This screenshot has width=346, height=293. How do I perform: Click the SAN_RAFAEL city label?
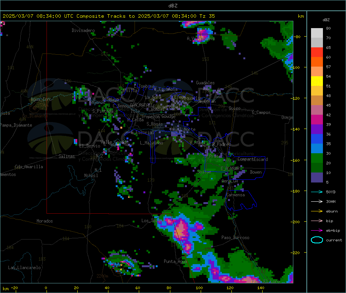[x=141, y=105]
